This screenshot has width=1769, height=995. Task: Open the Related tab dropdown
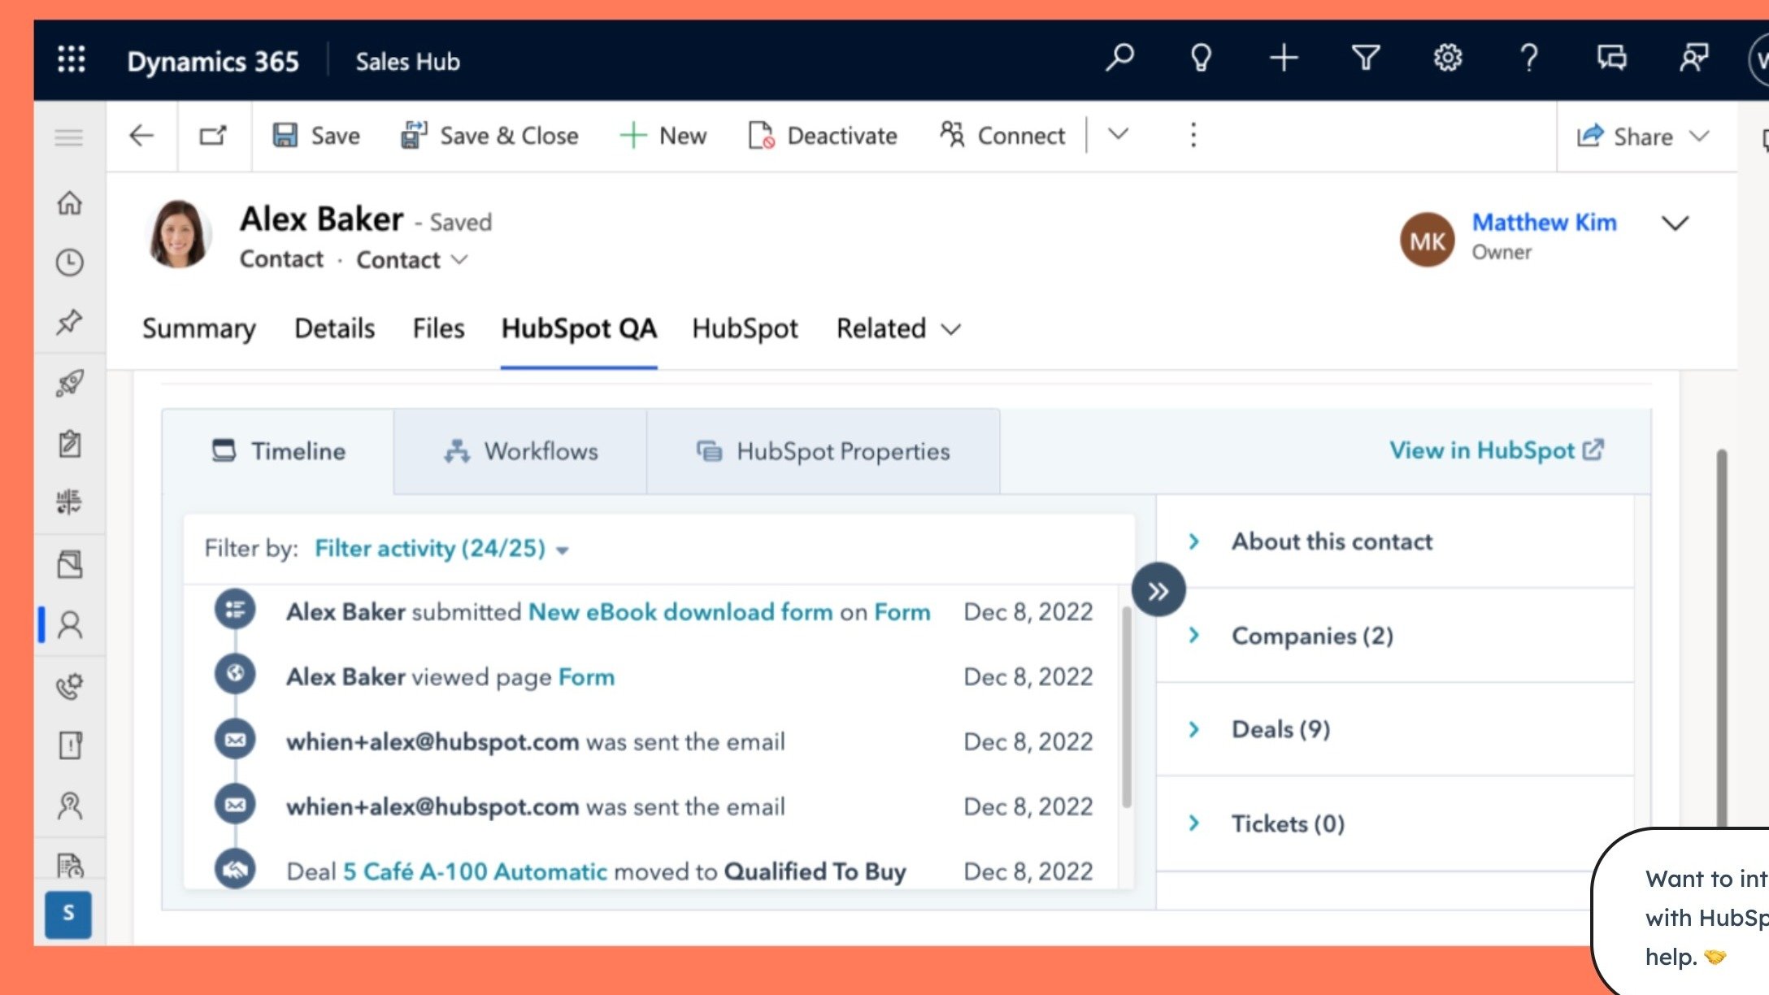click(x=898, y=328)
